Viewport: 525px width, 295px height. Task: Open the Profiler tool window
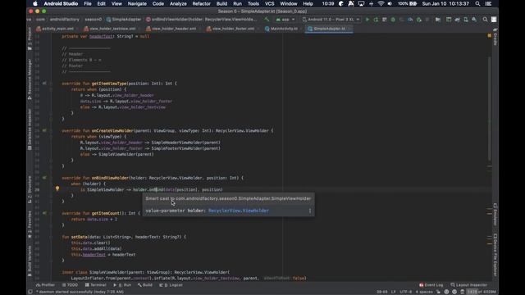tap(46, 285)
